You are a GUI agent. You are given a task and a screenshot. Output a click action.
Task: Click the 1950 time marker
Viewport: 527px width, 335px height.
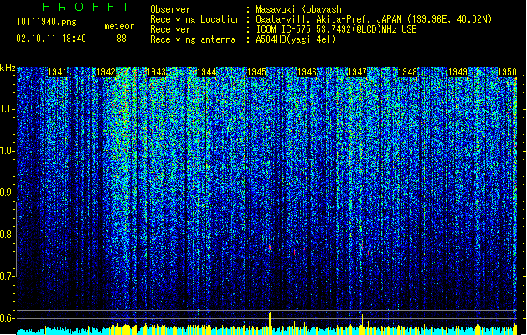click(x=507, y=72)
